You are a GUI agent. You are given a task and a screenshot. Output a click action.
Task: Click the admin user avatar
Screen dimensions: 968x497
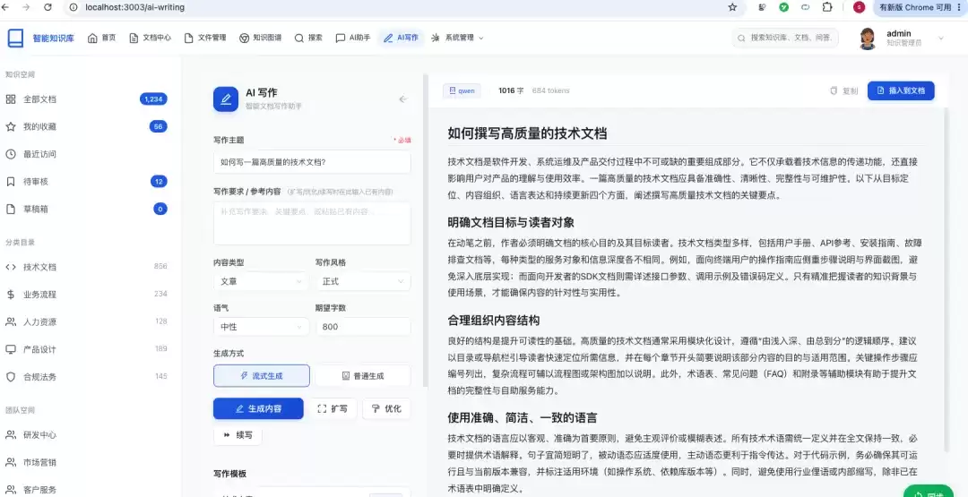[868, 39]
